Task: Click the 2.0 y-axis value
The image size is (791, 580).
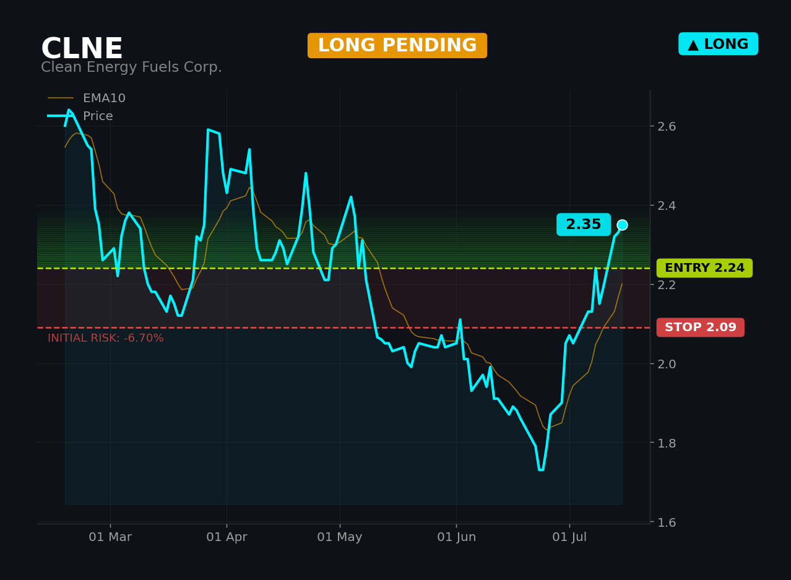Action: [x=667, y=364]
